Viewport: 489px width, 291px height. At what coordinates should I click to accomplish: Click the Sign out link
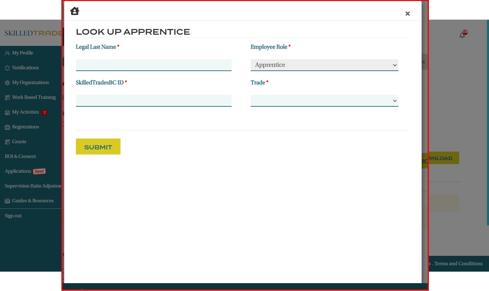click(x=13, y=216)
